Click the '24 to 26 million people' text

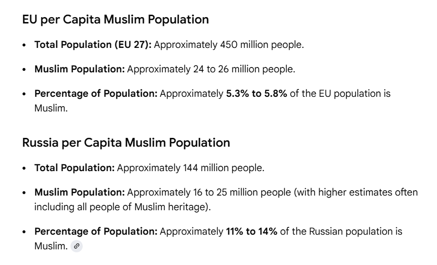[x=244, y=69]
